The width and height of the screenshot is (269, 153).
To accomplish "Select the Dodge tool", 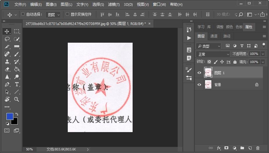I will coord(17,77).
